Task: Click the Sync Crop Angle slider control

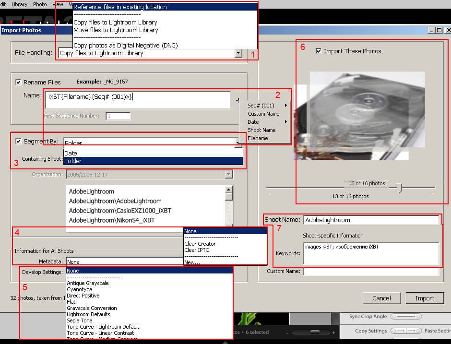Action: 406,317
